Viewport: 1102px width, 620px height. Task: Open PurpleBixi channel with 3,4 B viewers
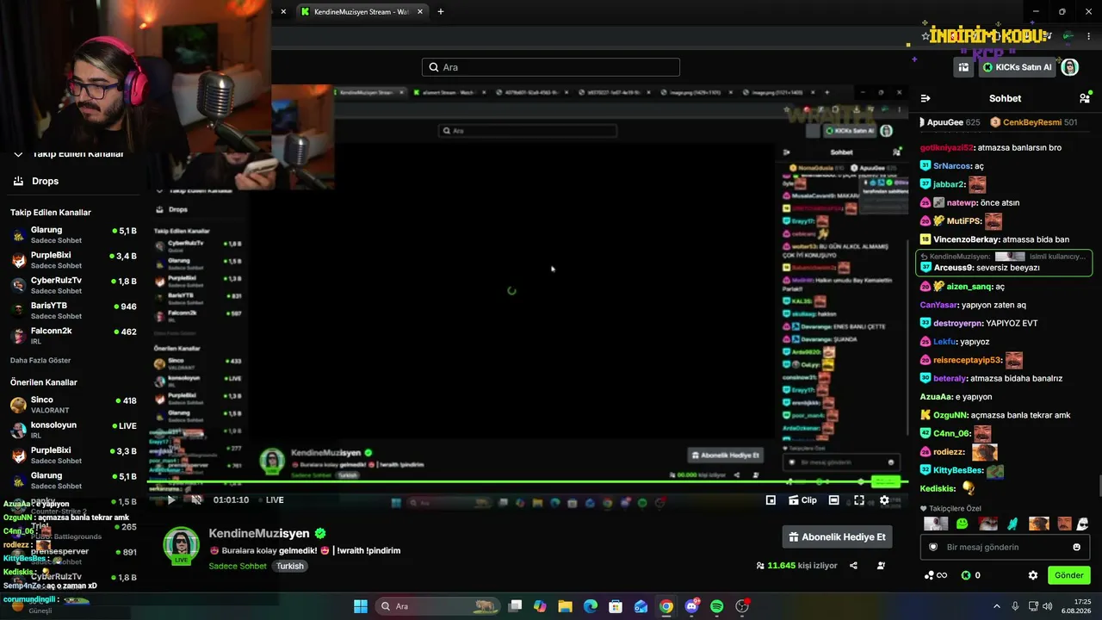(73, 260)
